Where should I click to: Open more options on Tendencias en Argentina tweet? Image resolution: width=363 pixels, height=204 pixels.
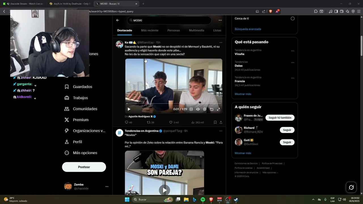221,131
